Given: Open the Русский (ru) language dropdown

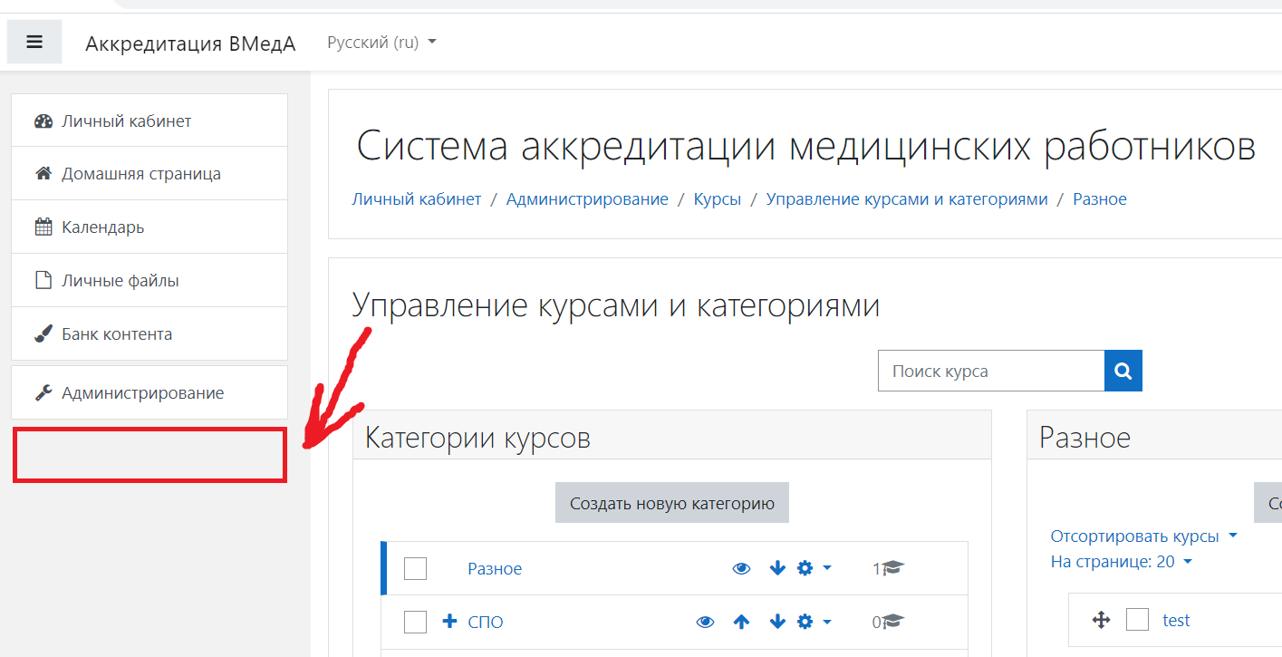Looking at the screenshot, I should [x=381, y=43].
